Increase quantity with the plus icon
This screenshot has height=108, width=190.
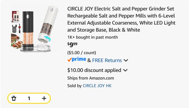(x=44, y=98)
